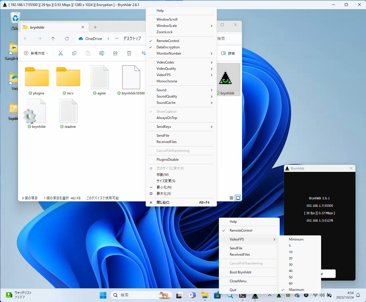The height and width of the screenshot is (302, 366).
Task: Click the Delete trash icon in Explorer toolbar
Action: tap(129, 53)
